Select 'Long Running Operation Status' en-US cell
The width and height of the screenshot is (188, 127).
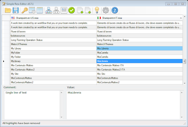pyautogui.click(x=53, y=40)
